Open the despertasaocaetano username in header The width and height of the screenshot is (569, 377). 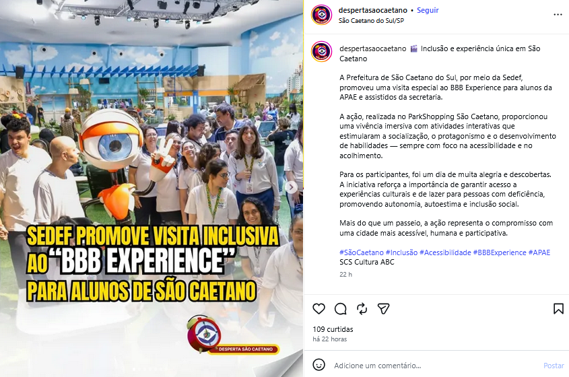tap(372, 10)
